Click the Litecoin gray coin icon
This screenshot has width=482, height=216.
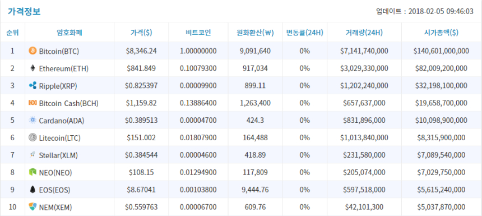[33, 137]
